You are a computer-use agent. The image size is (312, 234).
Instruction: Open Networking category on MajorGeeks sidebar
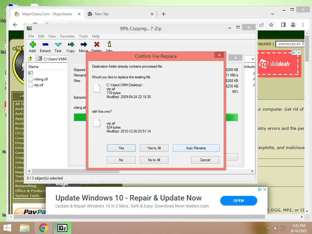point(26,186)
